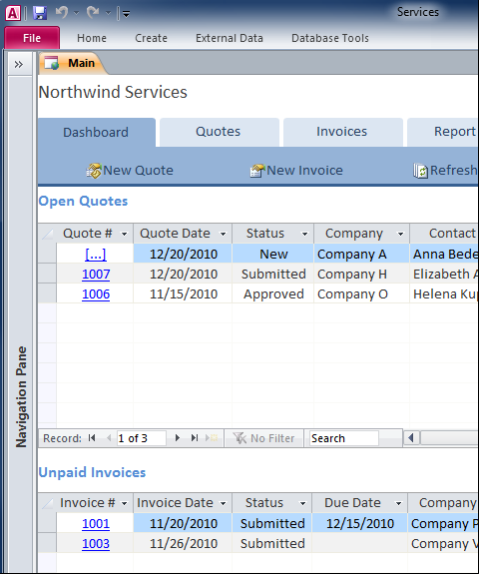Open quote 1007 link
This screenshot has width=479, height=574.
(96, 275)
